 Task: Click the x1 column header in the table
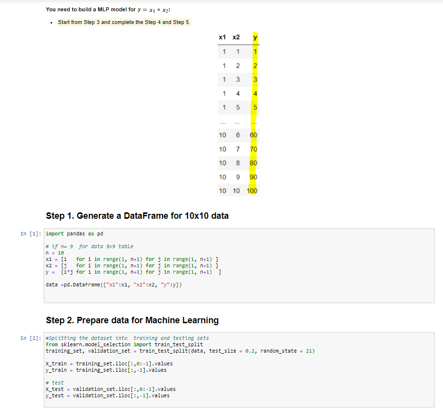pyautogui.click(x=222, y=37)
